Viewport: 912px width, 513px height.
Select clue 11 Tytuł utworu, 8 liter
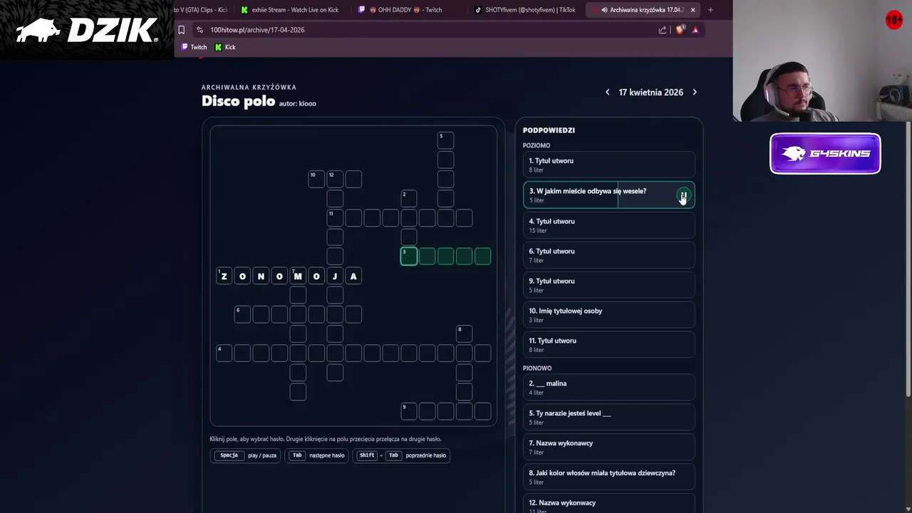click(x=609, y=345)
